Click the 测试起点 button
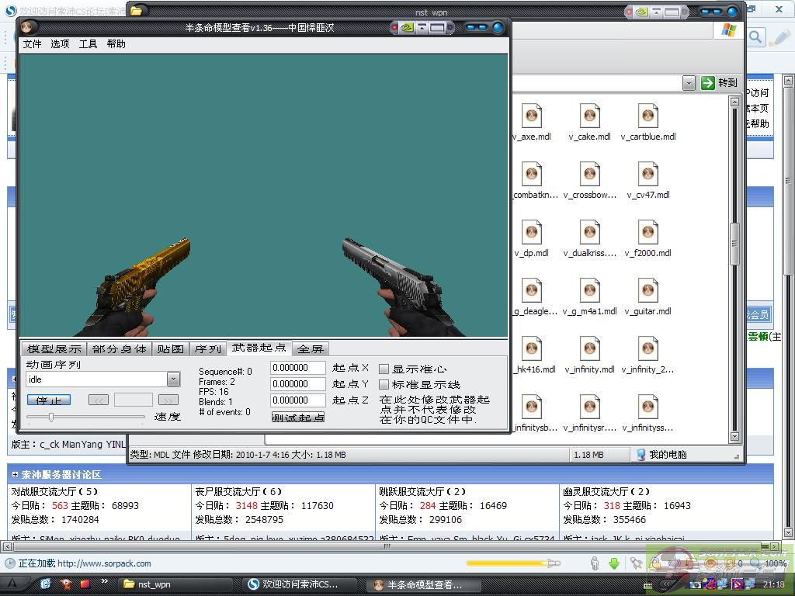Image resolution: width=795 pixels, height=596 pixels. coord(298,418)
